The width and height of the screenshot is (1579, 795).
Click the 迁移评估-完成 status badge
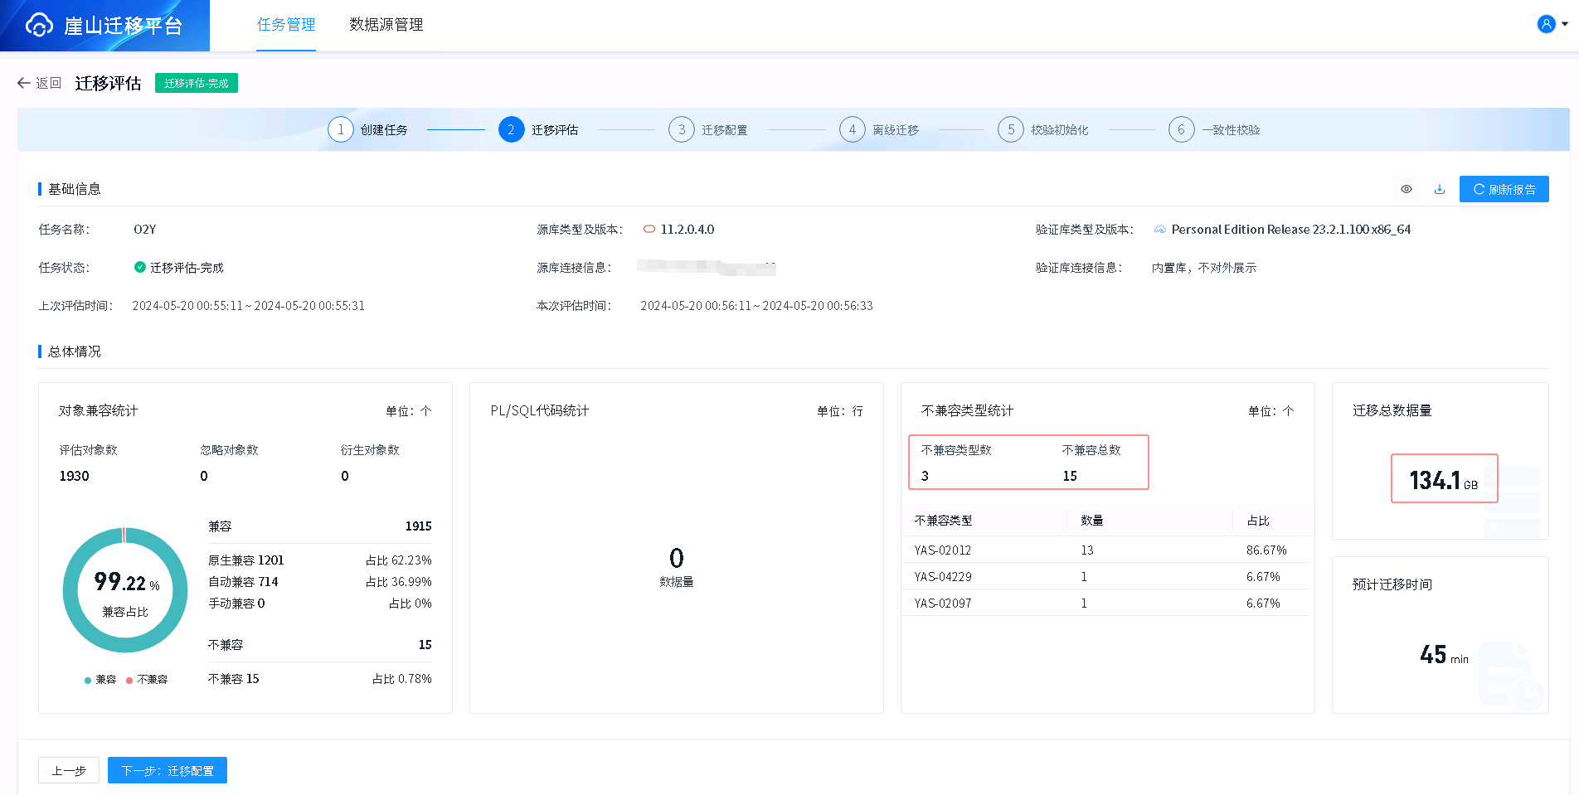tap(197, 83)
